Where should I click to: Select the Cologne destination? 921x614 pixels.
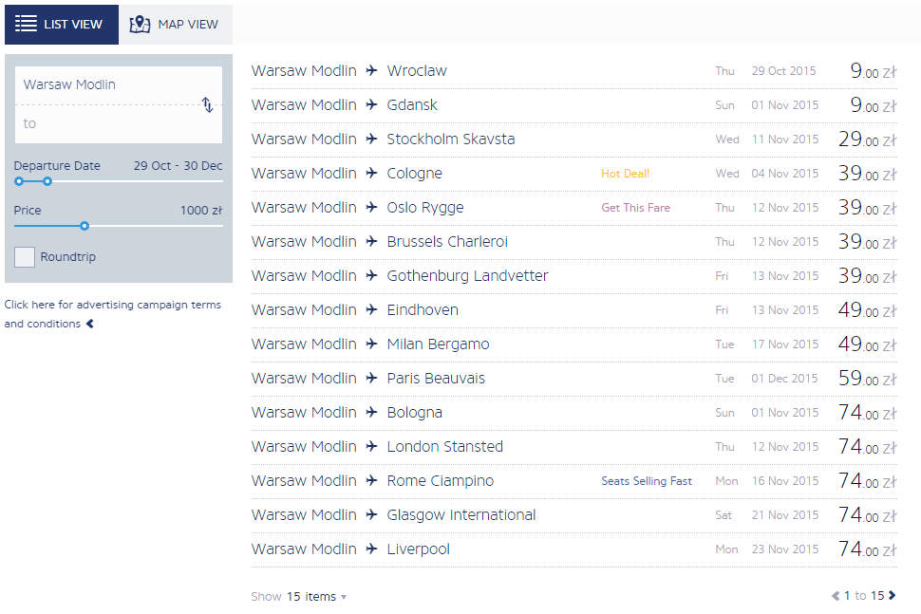coord(414,174)
